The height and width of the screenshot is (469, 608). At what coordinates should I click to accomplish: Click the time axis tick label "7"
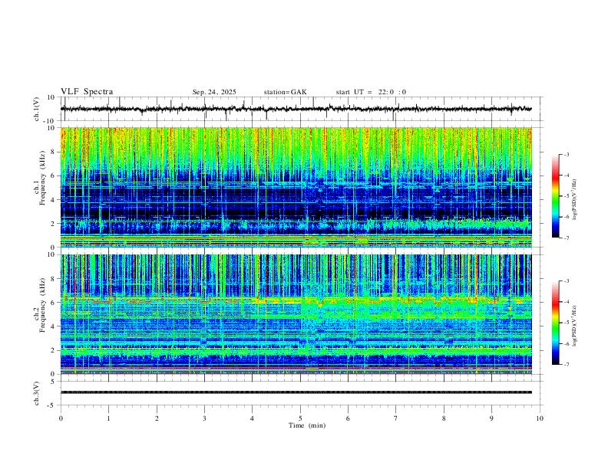(396, 418)
